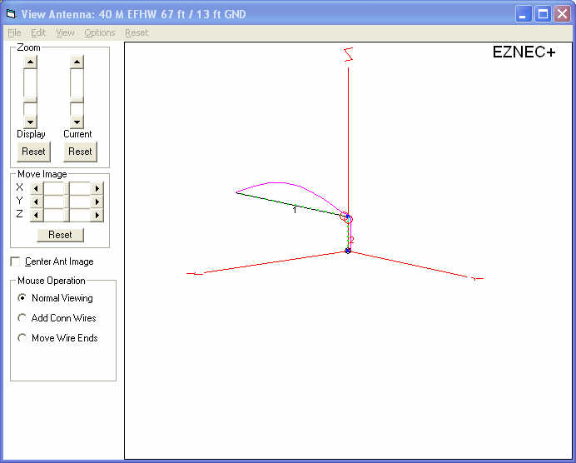Click the X axis move slider track
Screen dimensions: 576x463
(67, 189)
